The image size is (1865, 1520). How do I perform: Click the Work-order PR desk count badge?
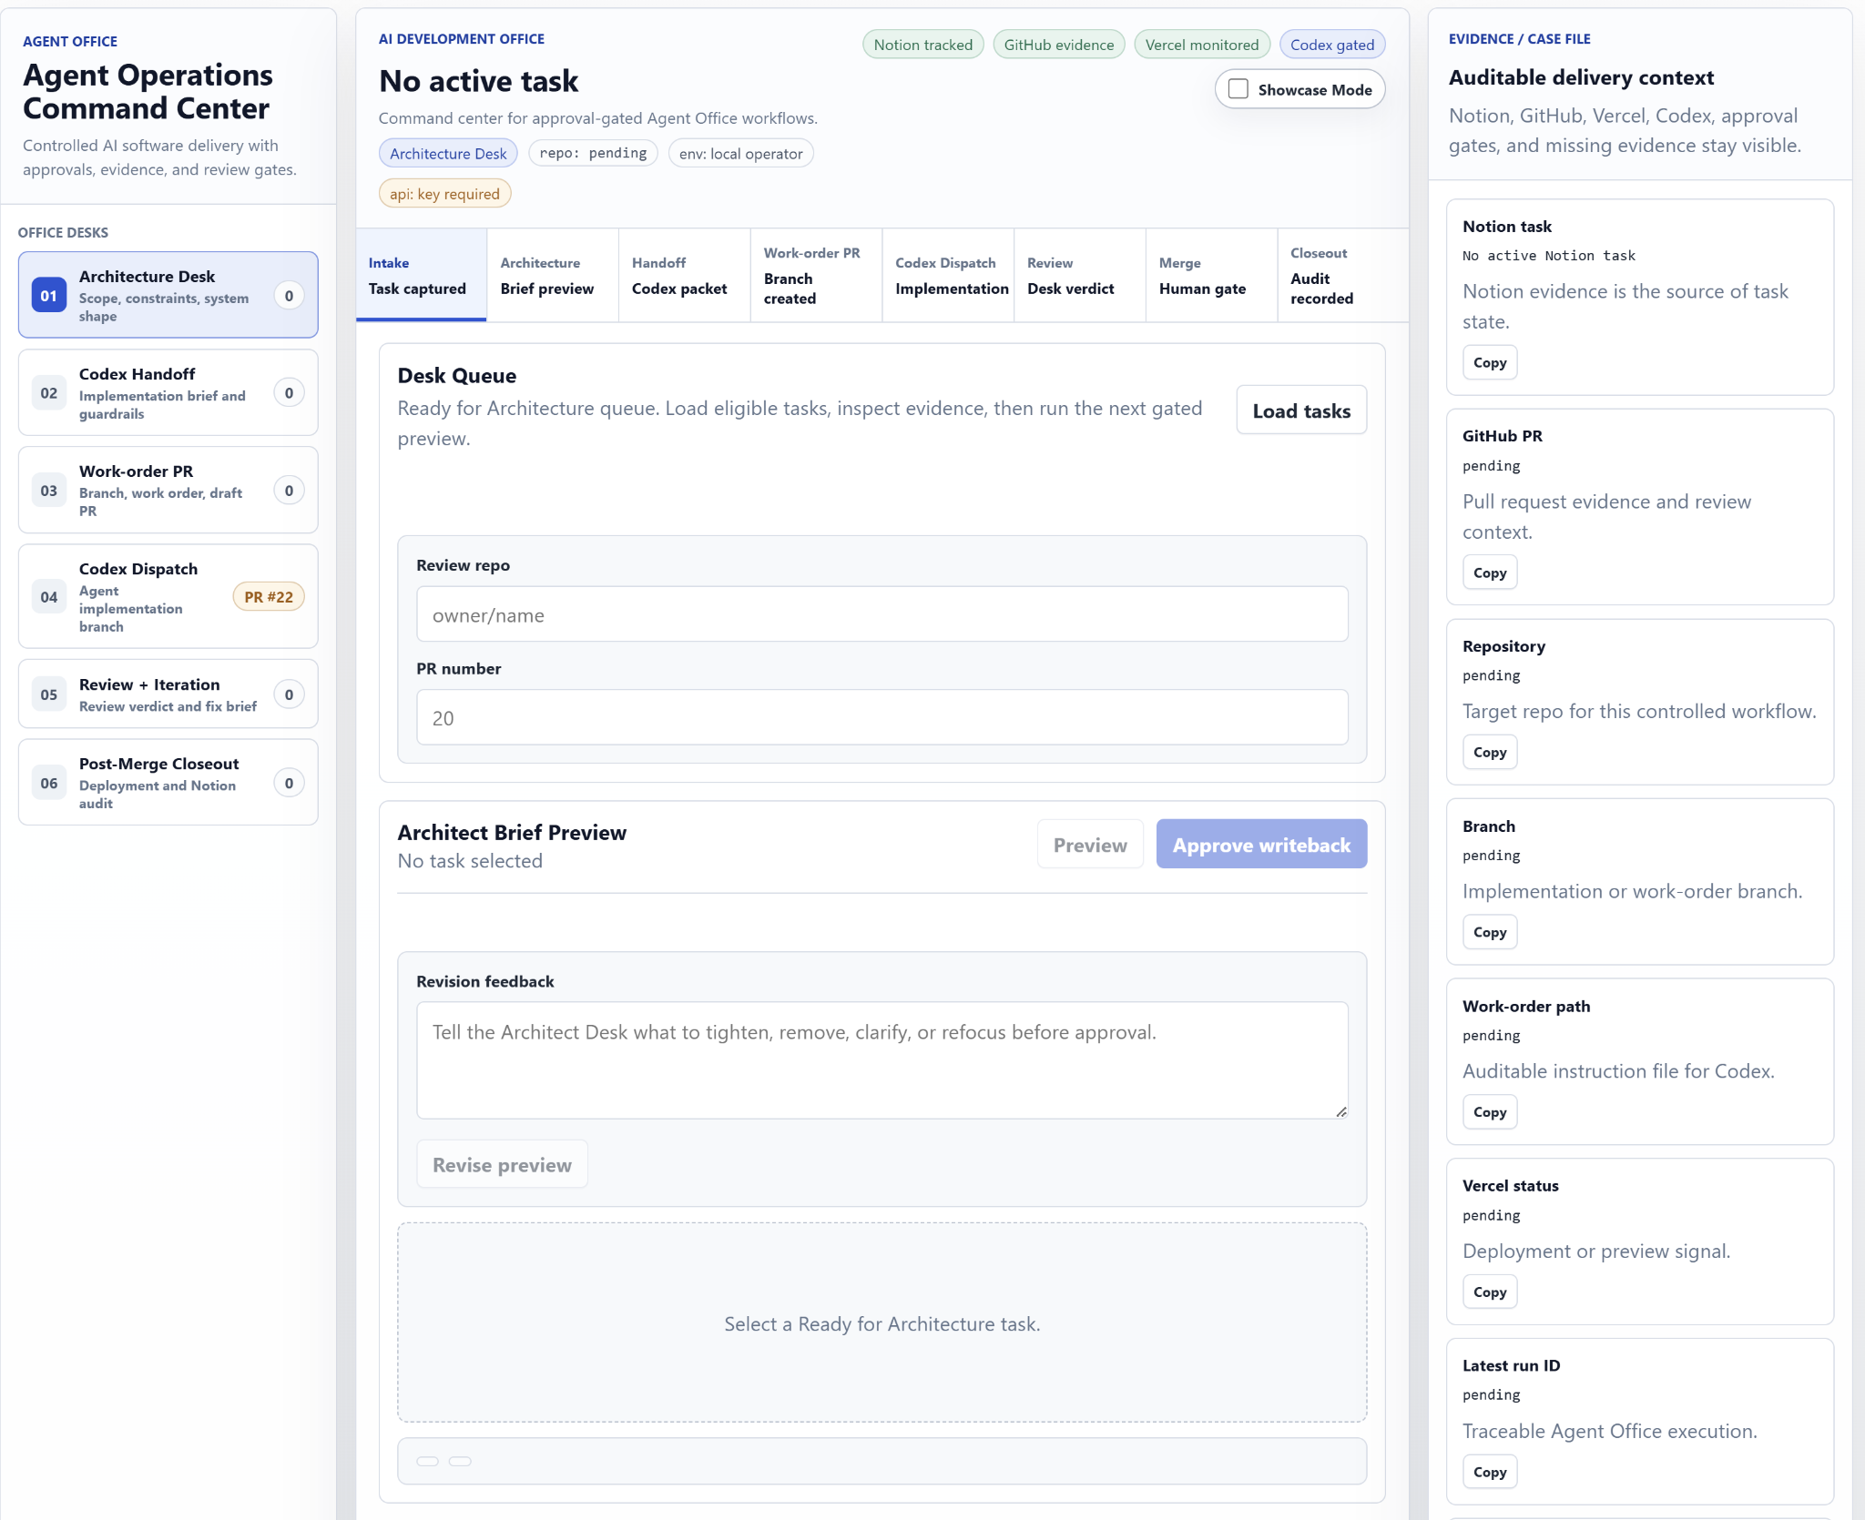coord(289,490)
